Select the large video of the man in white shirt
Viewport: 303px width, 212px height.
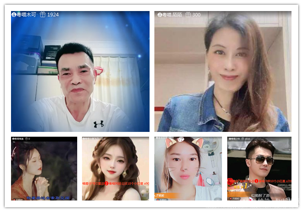[80, 77]
